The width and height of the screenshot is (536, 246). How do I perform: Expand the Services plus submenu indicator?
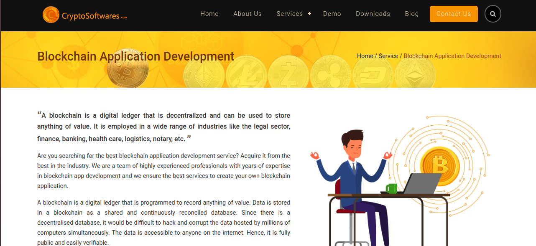309,14
